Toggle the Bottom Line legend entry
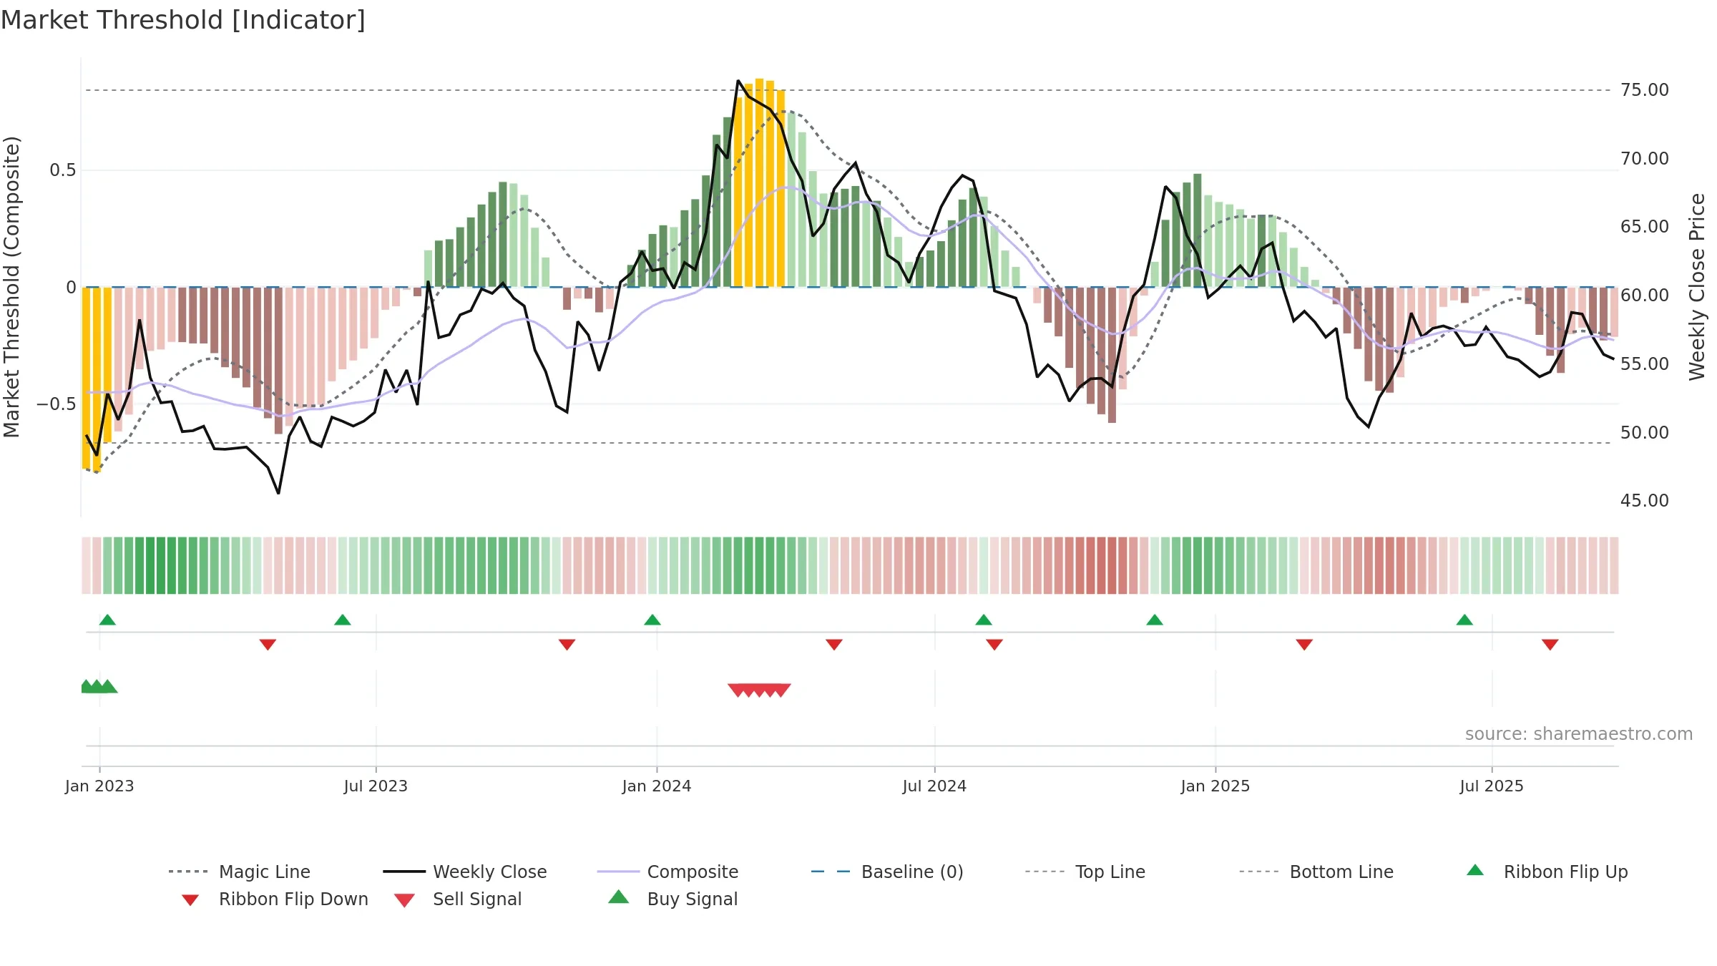This screenshot has height=966, width=1717. coord(1316,872)
